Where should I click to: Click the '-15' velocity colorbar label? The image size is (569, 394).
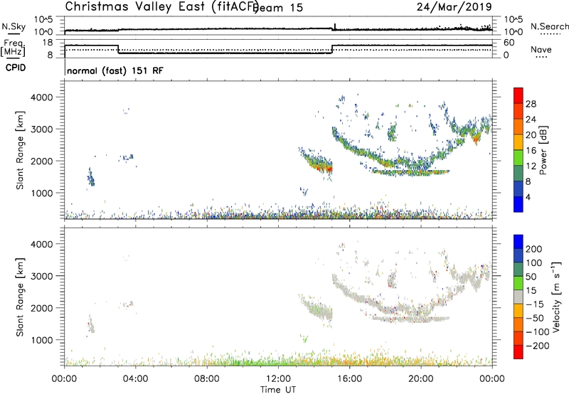point(535,304)
